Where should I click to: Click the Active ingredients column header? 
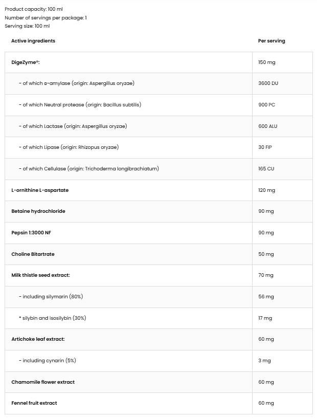click(x=33, y=41)
